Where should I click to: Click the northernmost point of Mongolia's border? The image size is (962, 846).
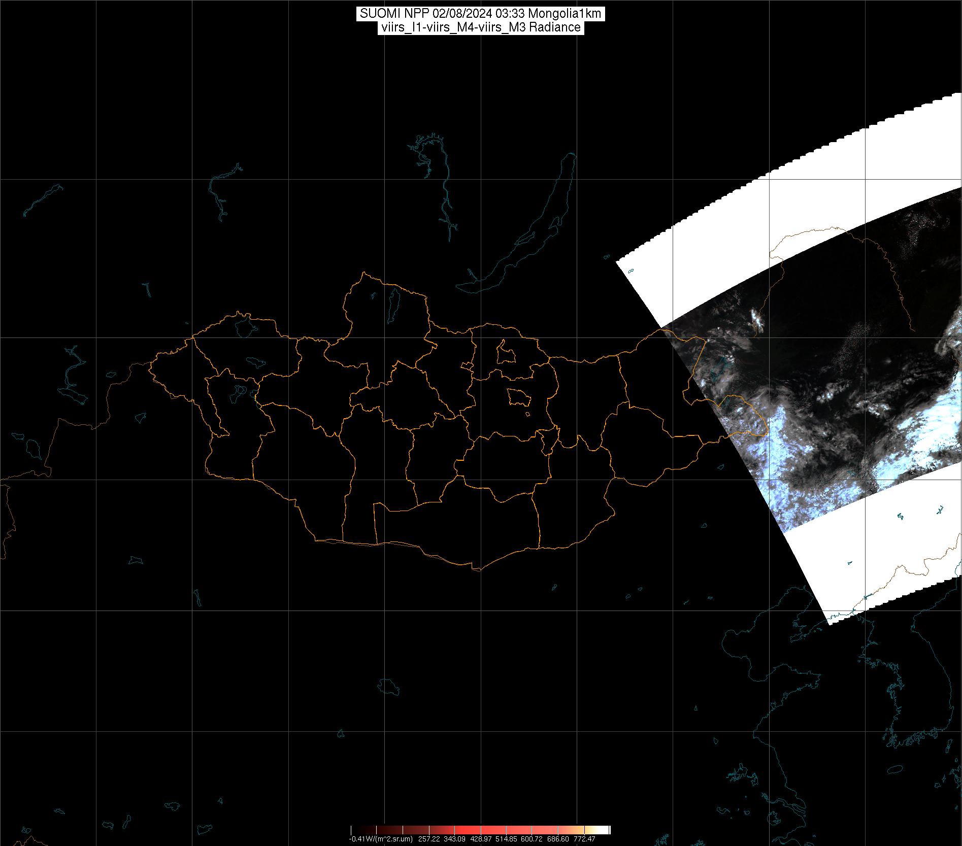[363, 273]
